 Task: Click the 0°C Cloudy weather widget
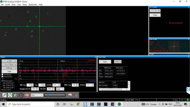coord(149,104)
